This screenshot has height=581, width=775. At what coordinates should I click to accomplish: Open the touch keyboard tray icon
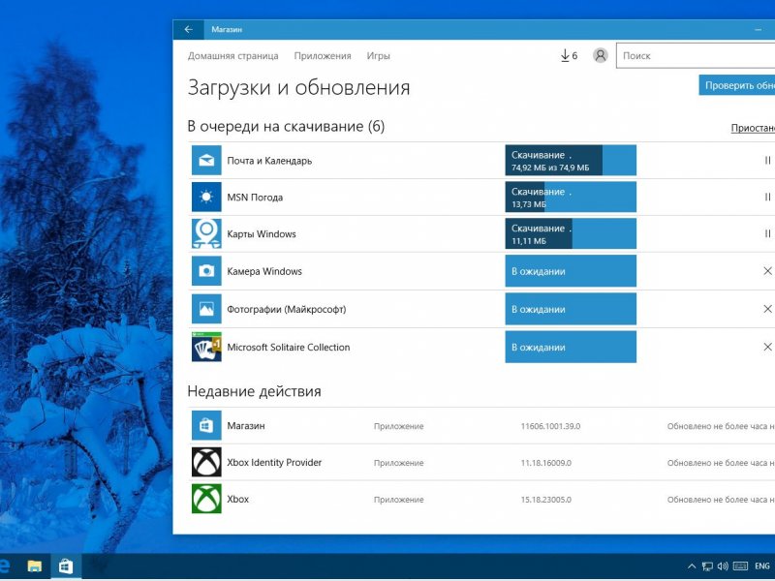740,566
